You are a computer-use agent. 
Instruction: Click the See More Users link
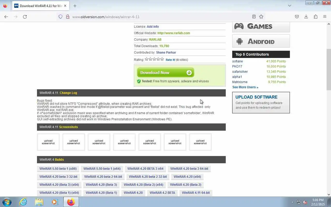tap(245, 87)
